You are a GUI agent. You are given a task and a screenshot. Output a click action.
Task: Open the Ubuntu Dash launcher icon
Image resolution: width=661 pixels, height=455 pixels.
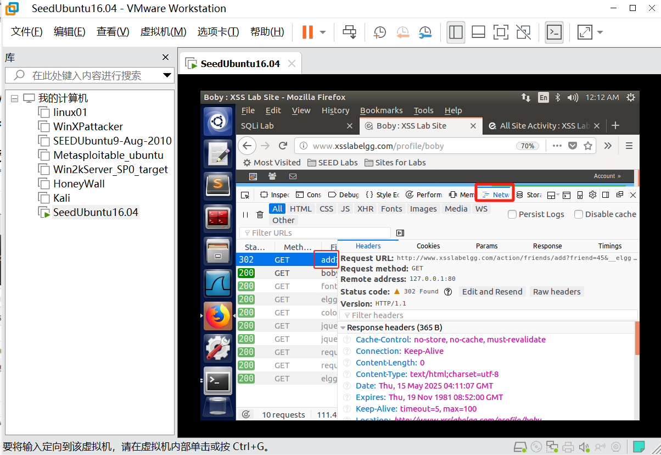[x=218, y=121]
